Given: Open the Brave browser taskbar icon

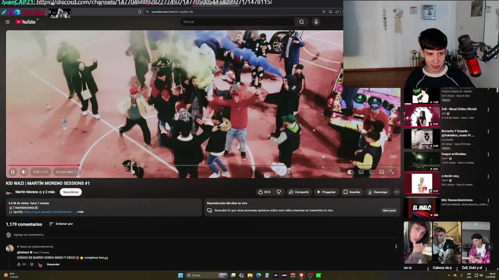Looking at the screenshot, I should click(301, 275).
